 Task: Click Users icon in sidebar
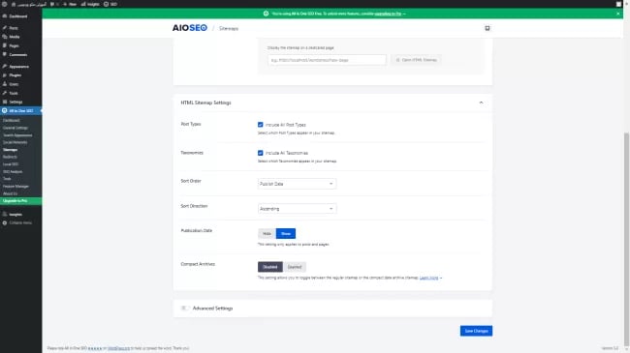click(x=5, y=84)
